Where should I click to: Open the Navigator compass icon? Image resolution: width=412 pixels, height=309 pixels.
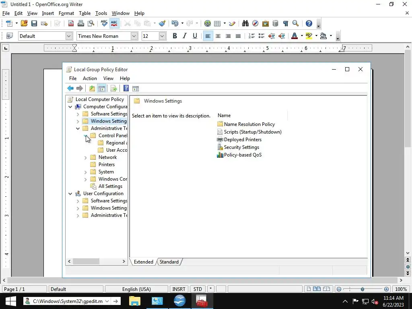coord(255,23)
